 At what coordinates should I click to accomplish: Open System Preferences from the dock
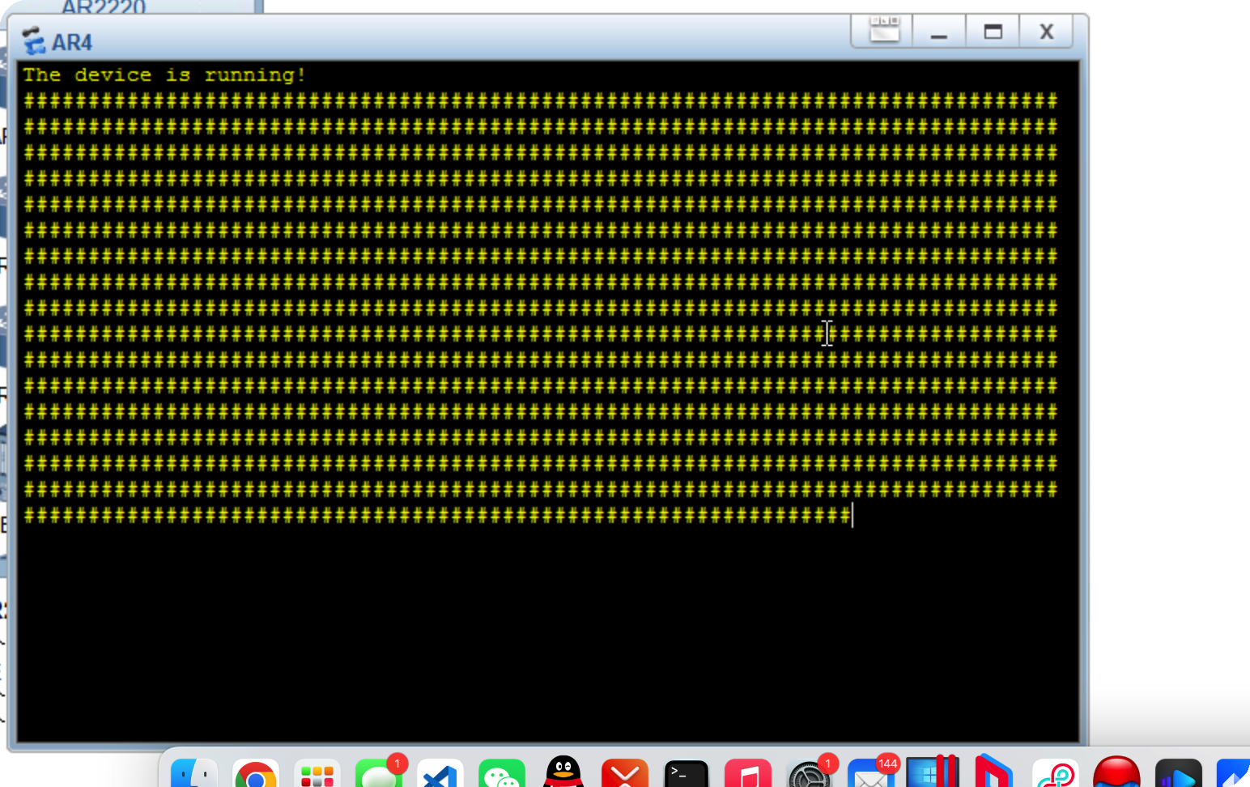(x=809, y=774)
